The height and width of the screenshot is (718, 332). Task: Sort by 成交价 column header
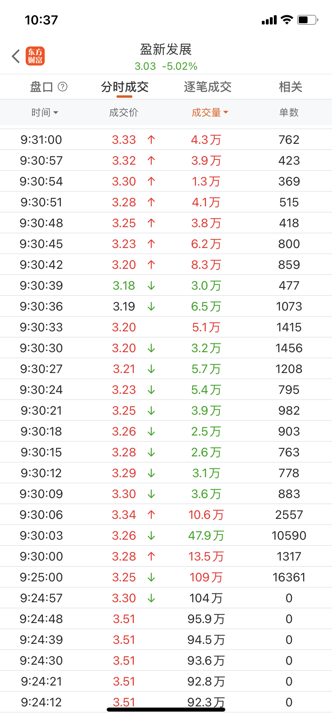(x=123, y=113)
